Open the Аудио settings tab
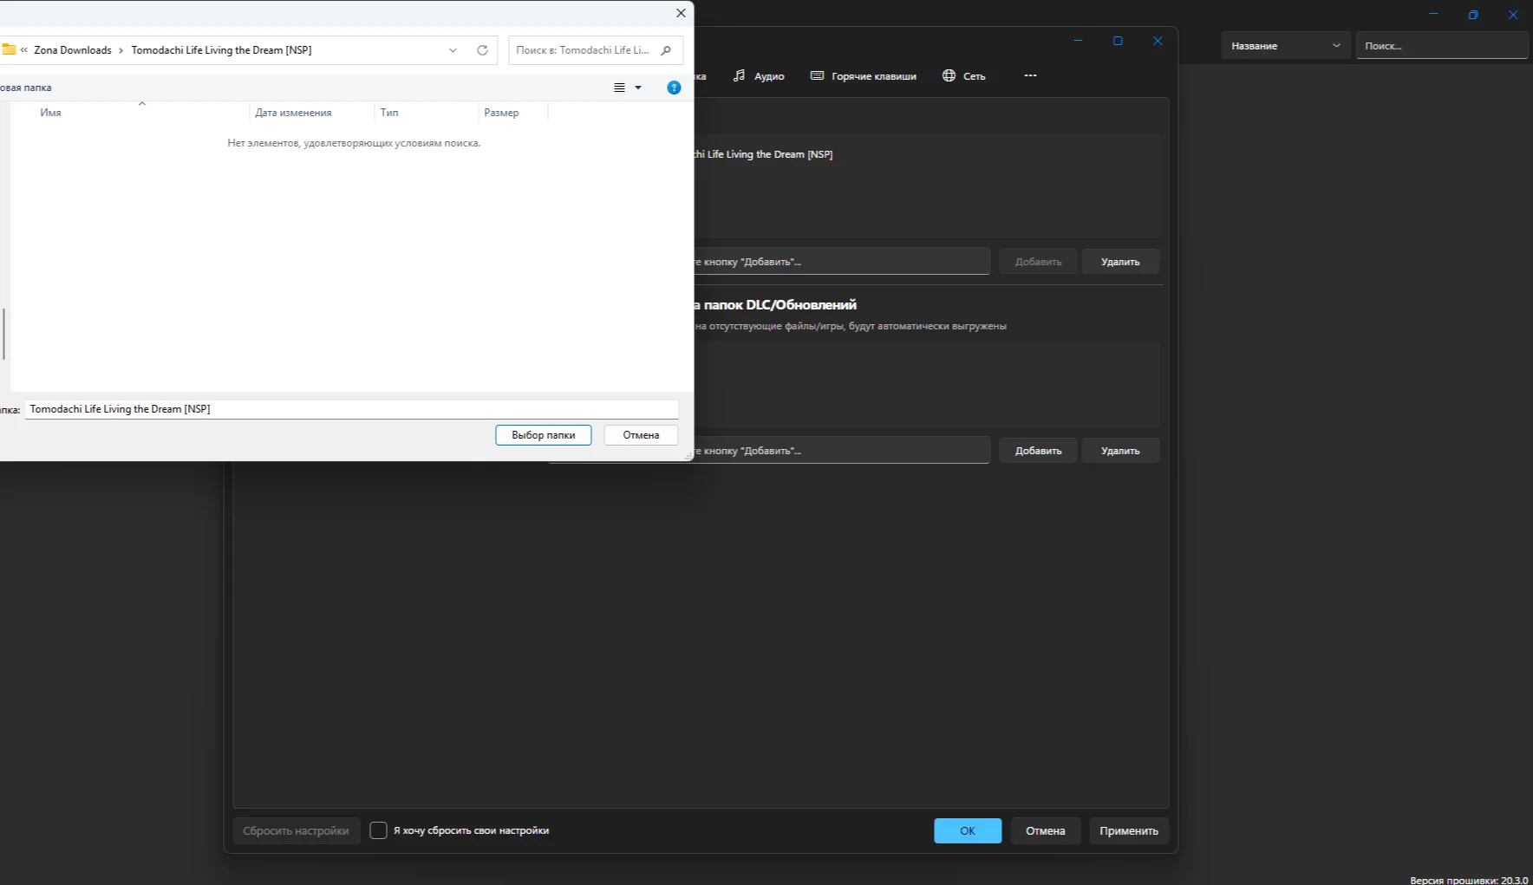The height and width of the screenshot is (885, 1533). pos(759,76)
